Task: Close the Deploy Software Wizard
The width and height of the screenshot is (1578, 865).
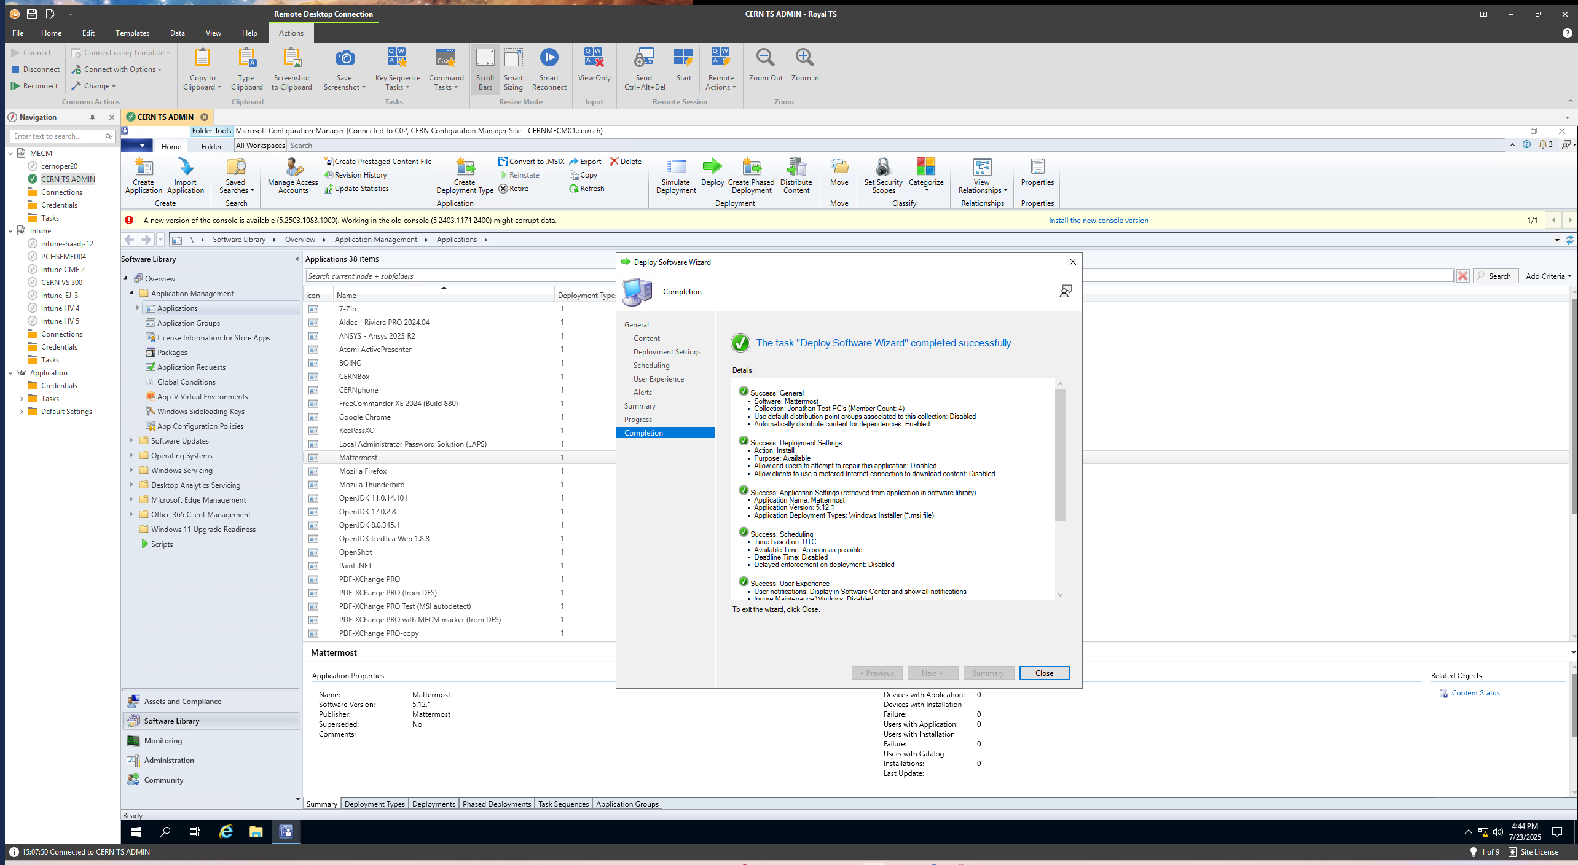Action: point(1044,673)
